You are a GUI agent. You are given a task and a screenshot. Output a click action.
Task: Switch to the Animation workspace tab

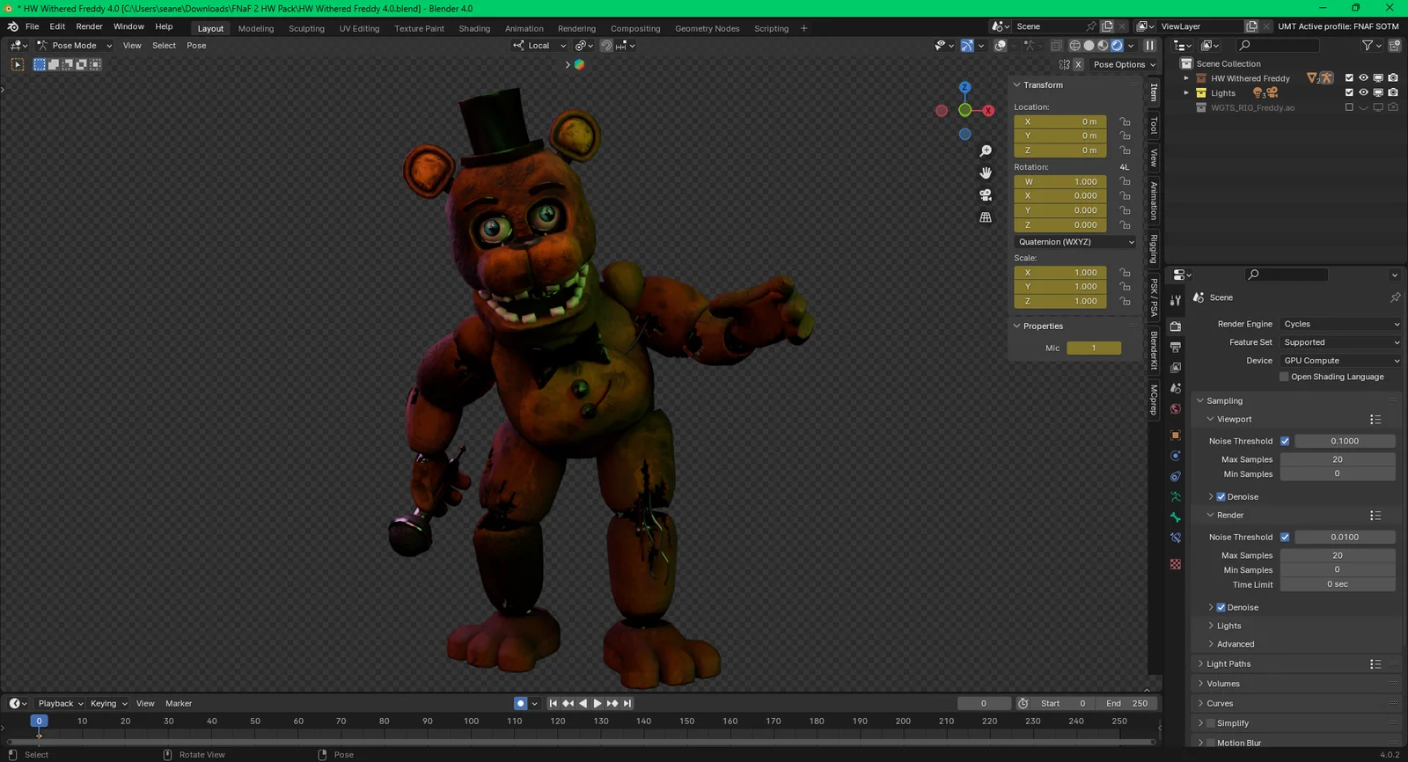coord(524,28)
